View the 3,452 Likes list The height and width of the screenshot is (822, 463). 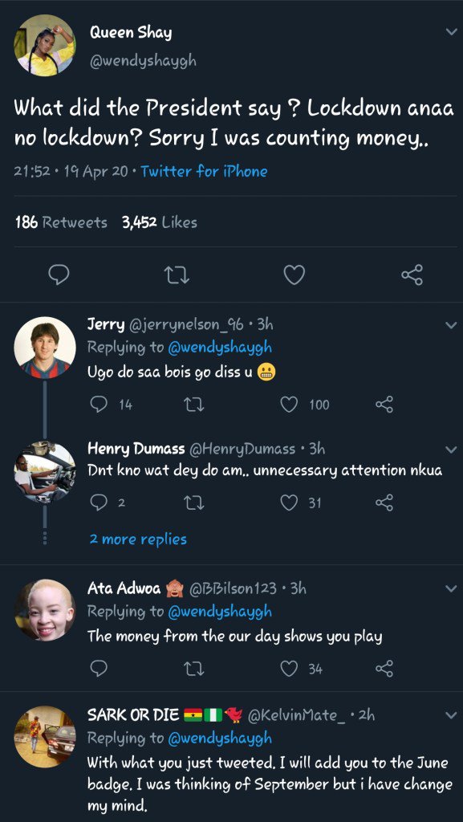coord(160,222)
